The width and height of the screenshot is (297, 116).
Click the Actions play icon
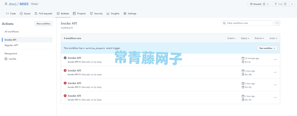click(x=58, y=14)
